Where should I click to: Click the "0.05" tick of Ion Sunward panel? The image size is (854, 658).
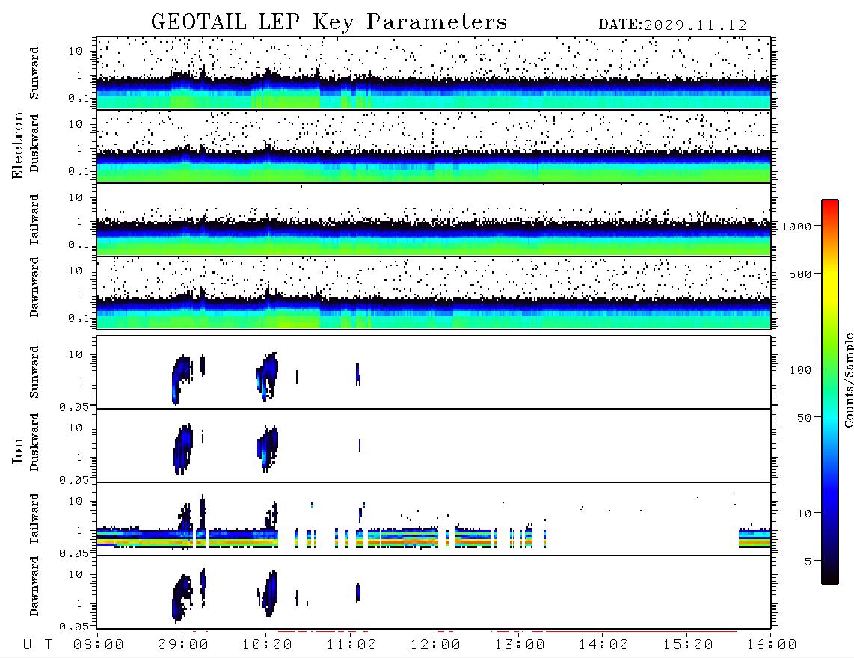[x=73, y=407]
